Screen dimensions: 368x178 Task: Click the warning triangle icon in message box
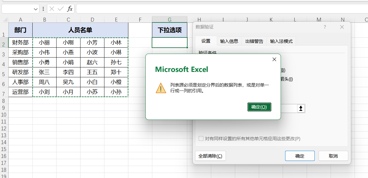(x=161, y=88)
